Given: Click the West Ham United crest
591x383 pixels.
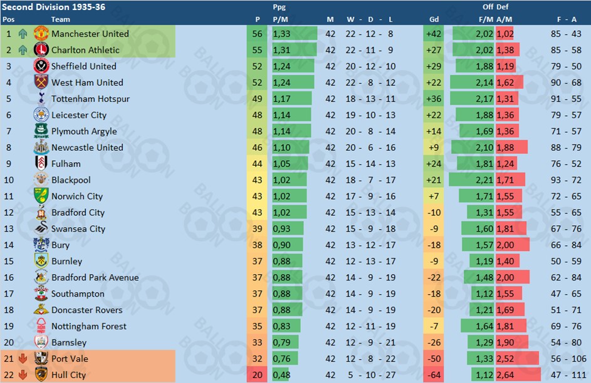Looking at the screenshot, I should (x=41, y=82).
